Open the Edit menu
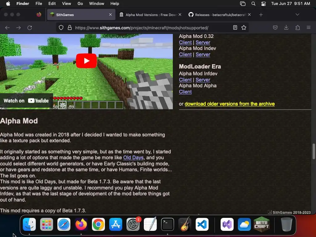The width and height of the screenshot is (316, 237). pyautogui.click(x=52, y=4)
